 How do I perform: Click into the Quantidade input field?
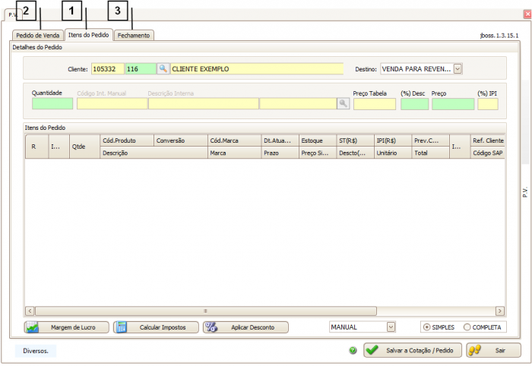(x=52, y=104)
